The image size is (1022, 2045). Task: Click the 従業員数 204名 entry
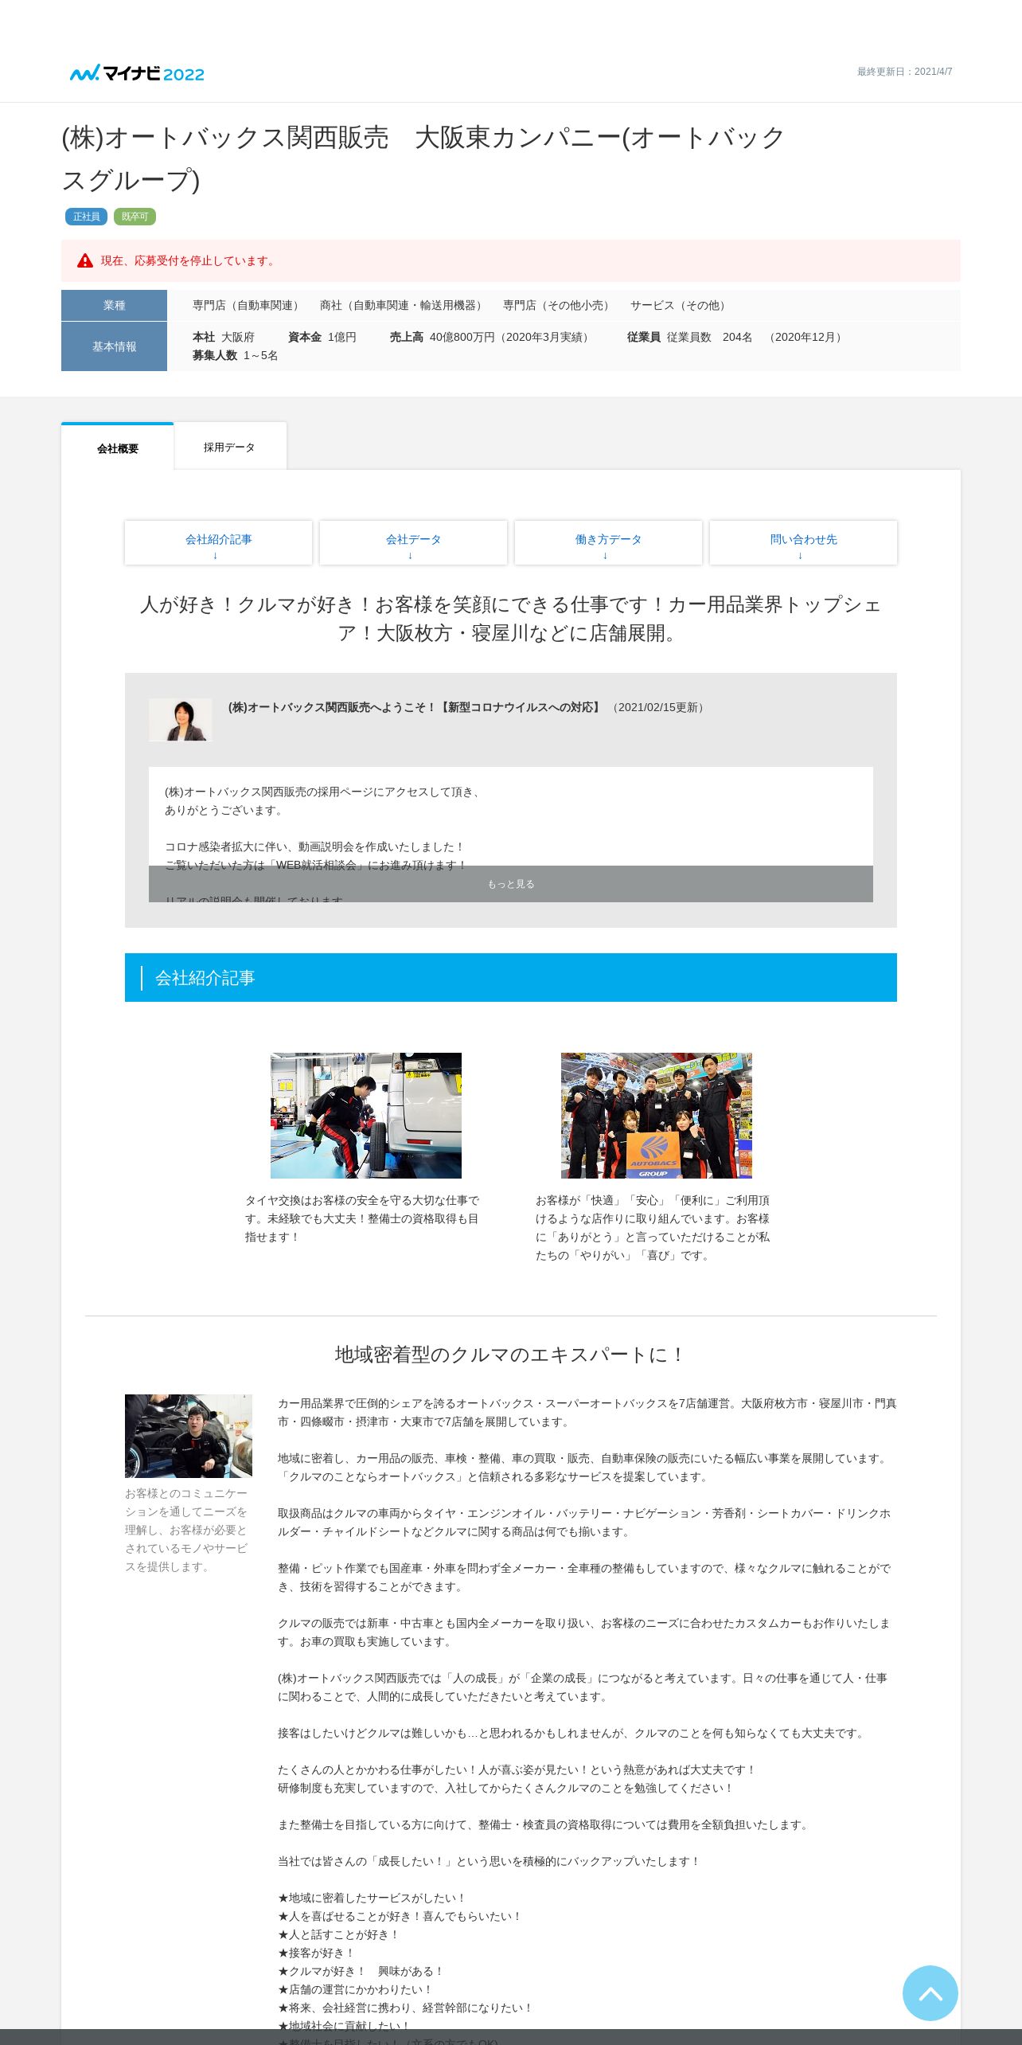pos(736,337)
